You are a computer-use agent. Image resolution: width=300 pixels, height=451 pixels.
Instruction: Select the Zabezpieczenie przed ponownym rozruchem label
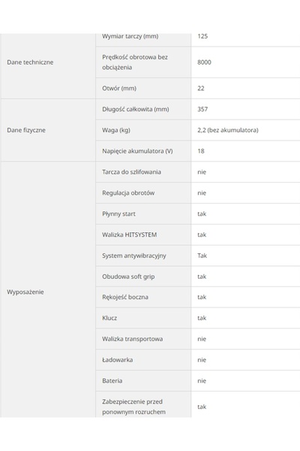click(133, 407)
